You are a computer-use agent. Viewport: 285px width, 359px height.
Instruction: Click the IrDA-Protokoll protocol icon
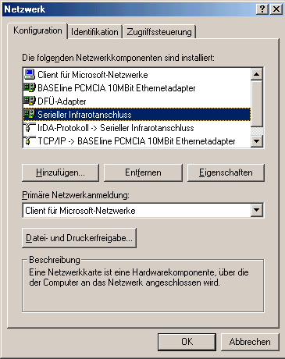[x=30, y=128]
